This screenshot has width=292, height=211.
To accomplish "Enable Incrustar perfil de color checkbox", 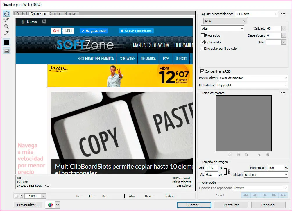I will [x=203, y=49].
